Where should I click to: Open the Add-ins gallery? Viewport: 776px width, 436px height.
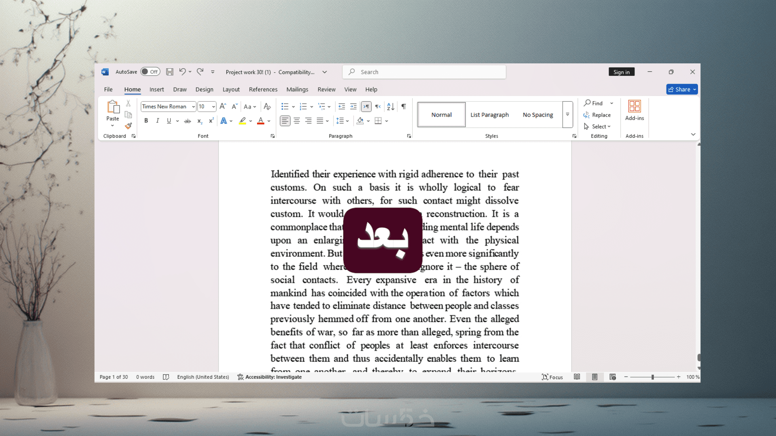tap(634, 110)
